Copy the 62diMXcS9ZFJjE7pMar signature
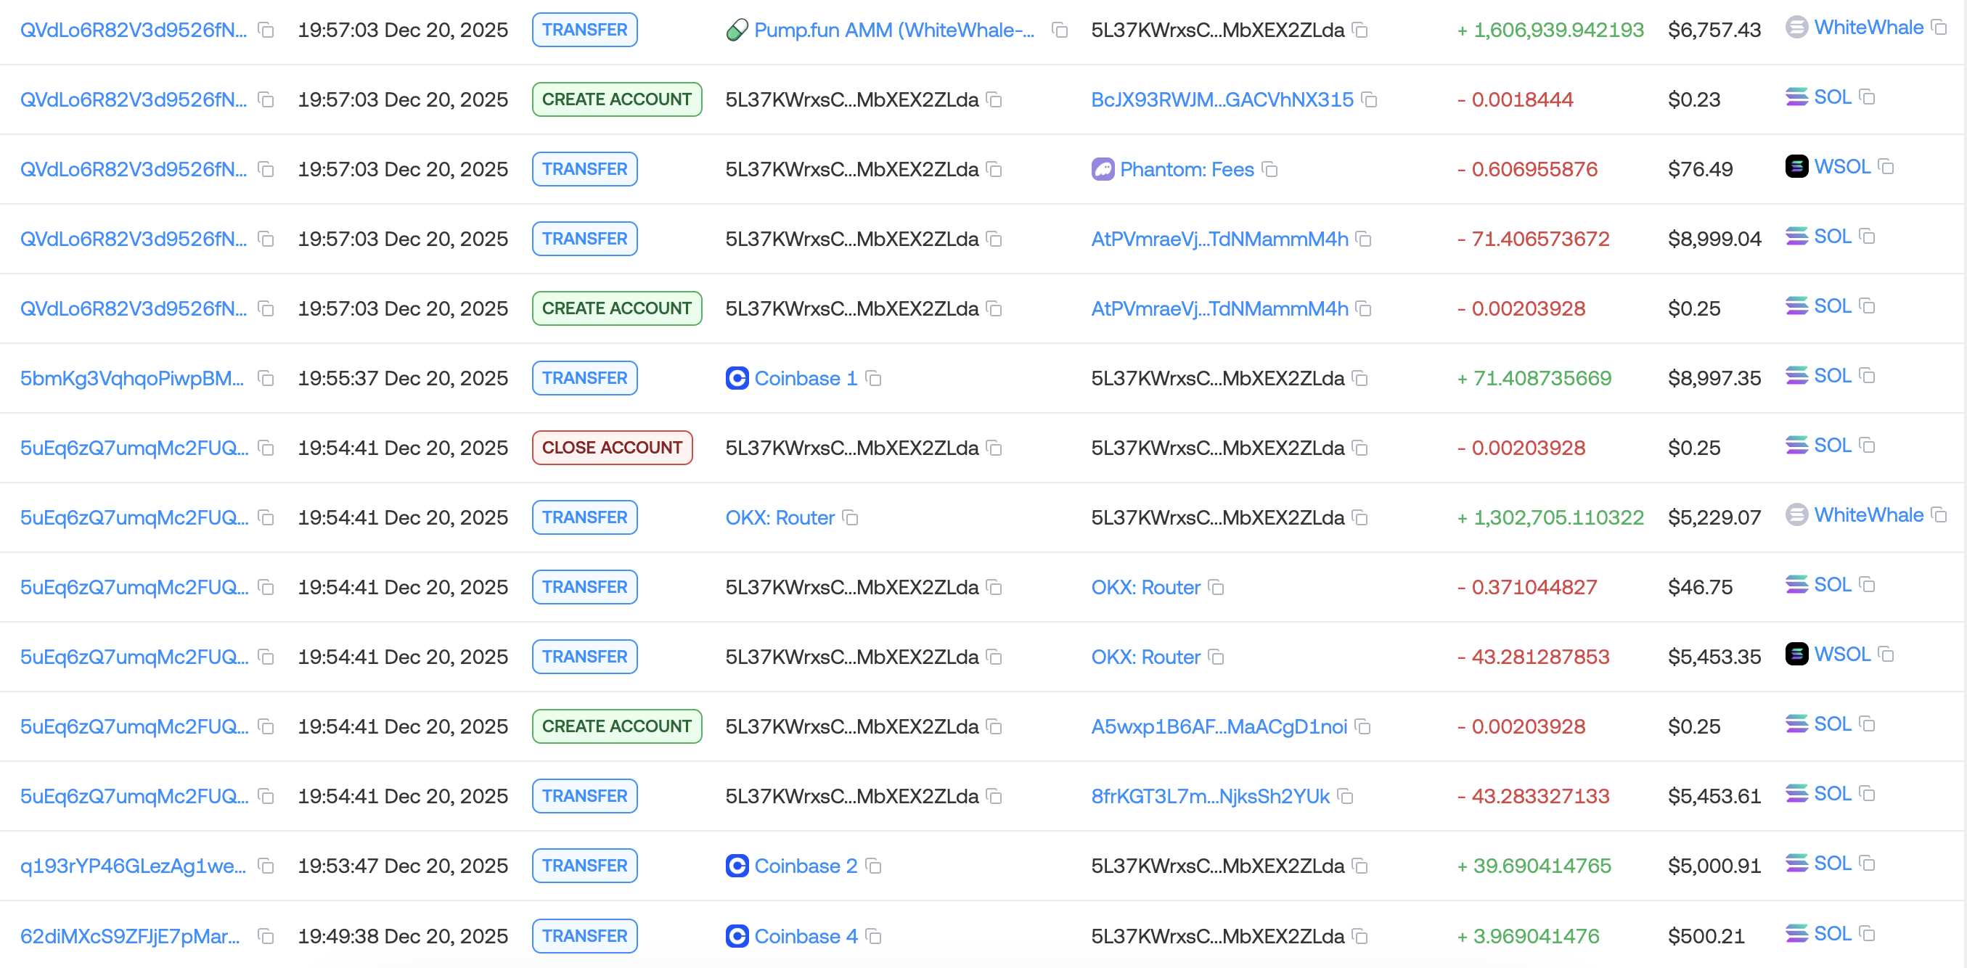The image size is (1967, 968). click(x=266, y=936)
